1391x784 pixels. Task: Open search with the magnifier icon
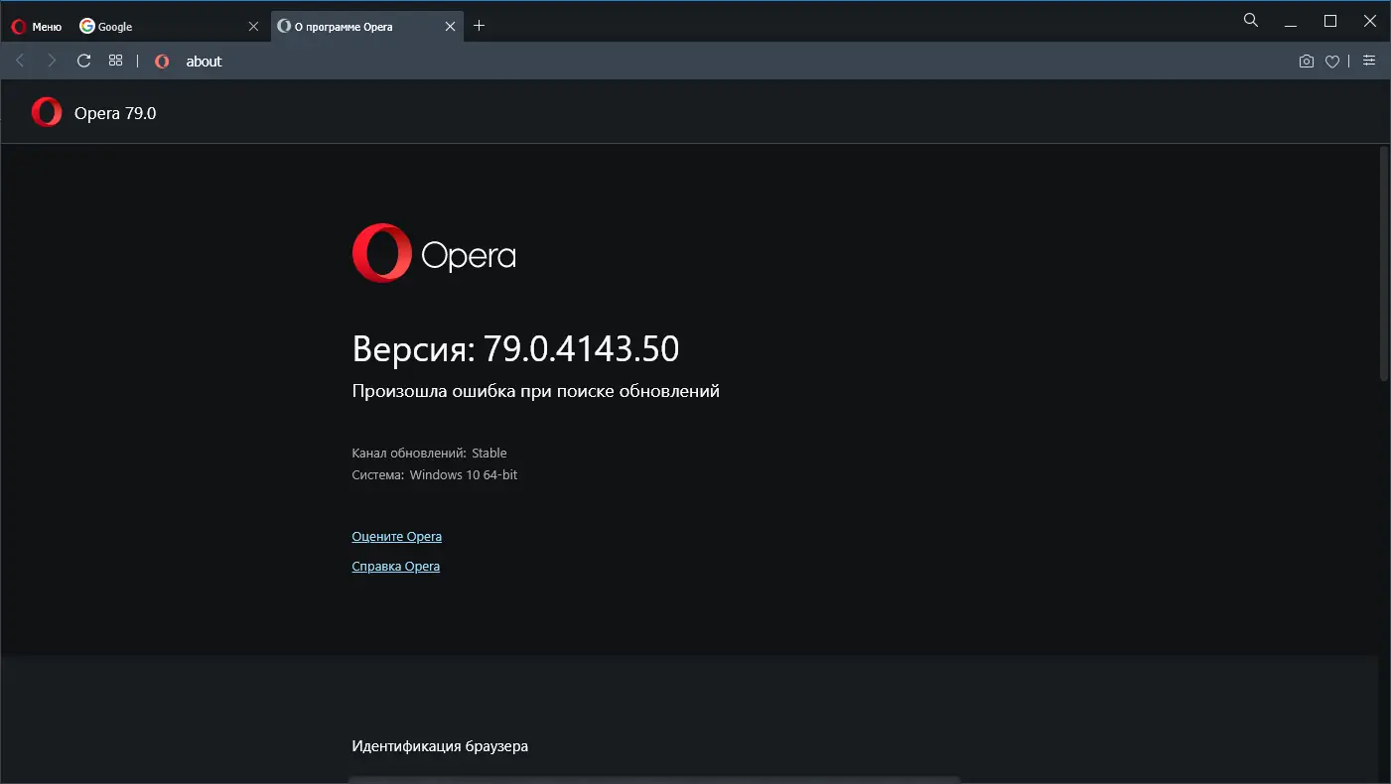tap(1250, 20)
